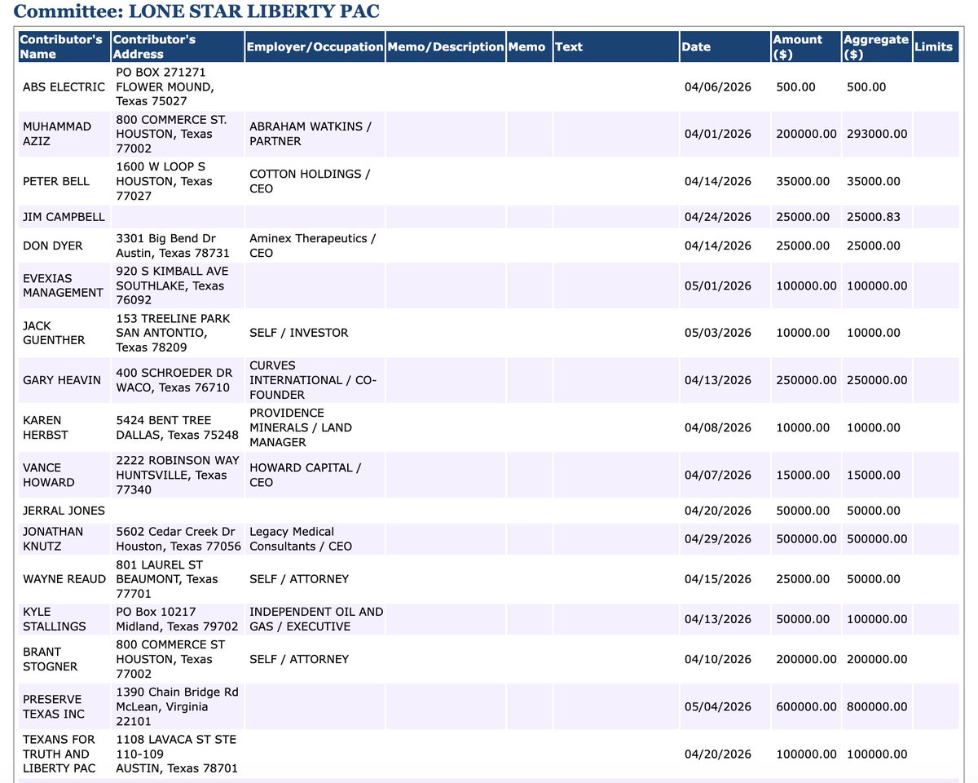Click the PO Box 10217 Midland address
978x783 pixels.
[x=177, y=619]
